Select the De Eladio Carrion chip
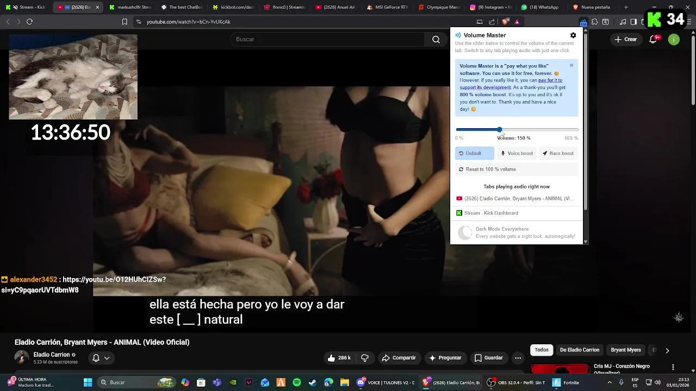Viewport: 696px width, 391px height. coord(580,350)
